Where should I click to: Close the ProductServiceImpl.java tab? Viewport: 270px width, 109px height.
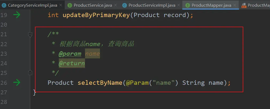coord(179,5)
